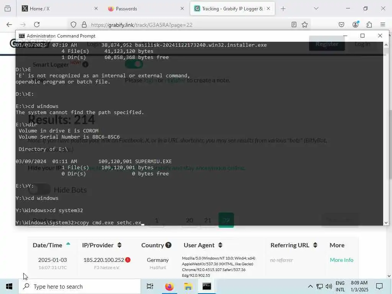The image size is (392, 294).
Task: Switch to Firefox from the taskbar
Action: 169,286
